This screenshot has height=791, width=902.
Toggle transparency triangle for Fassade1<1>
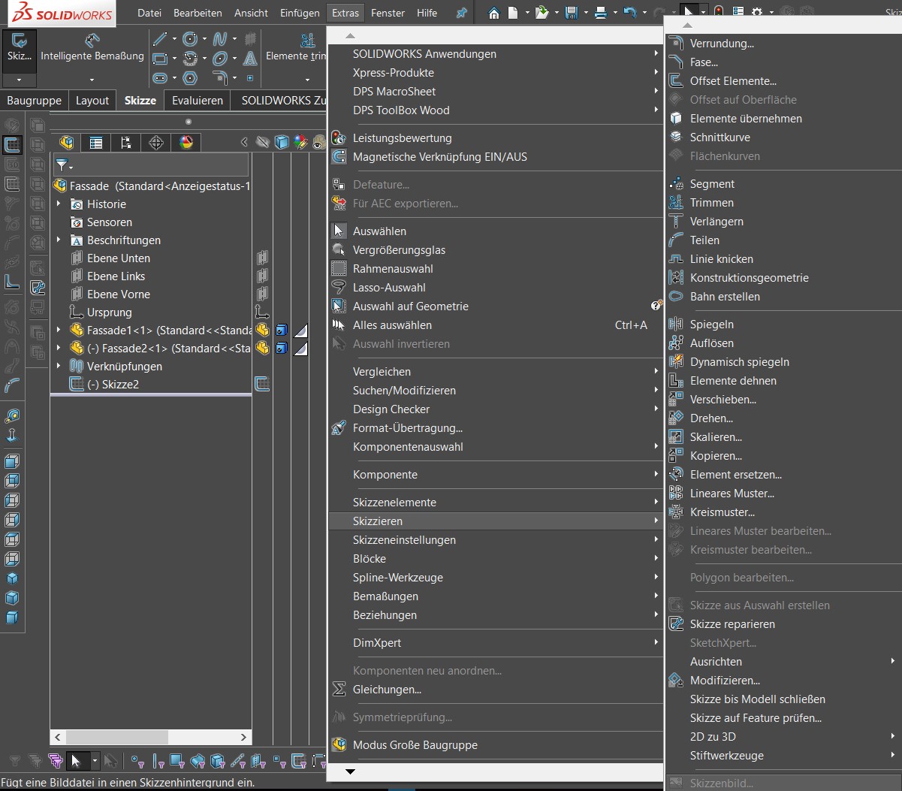[300, 330]
